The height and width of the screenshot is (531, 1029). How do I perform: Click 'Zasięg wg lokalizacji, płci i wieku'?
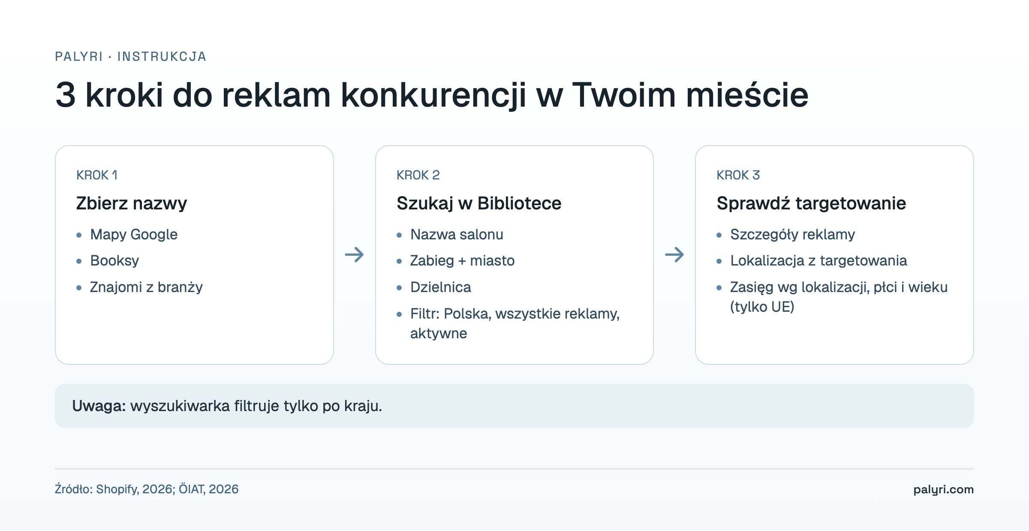coord(839,287)
